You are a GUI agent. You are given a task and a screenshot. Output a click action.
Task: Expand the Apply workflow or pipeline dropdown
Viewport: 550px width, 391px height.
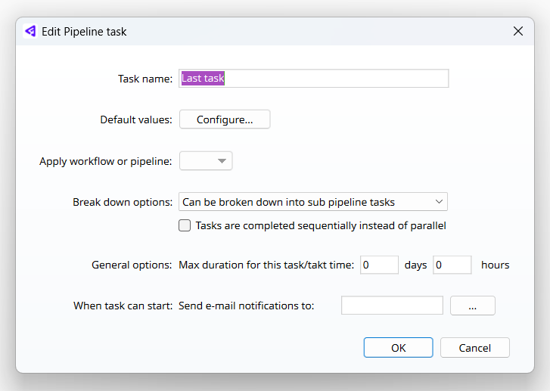206,161
